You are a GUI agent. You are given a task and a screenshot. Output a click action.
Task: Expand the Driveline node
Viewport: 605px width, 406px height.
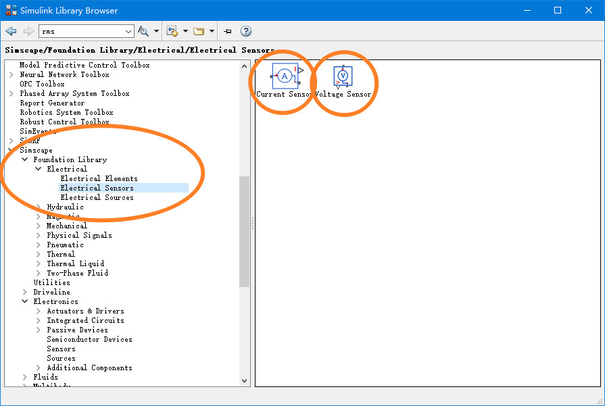[25, 292]
